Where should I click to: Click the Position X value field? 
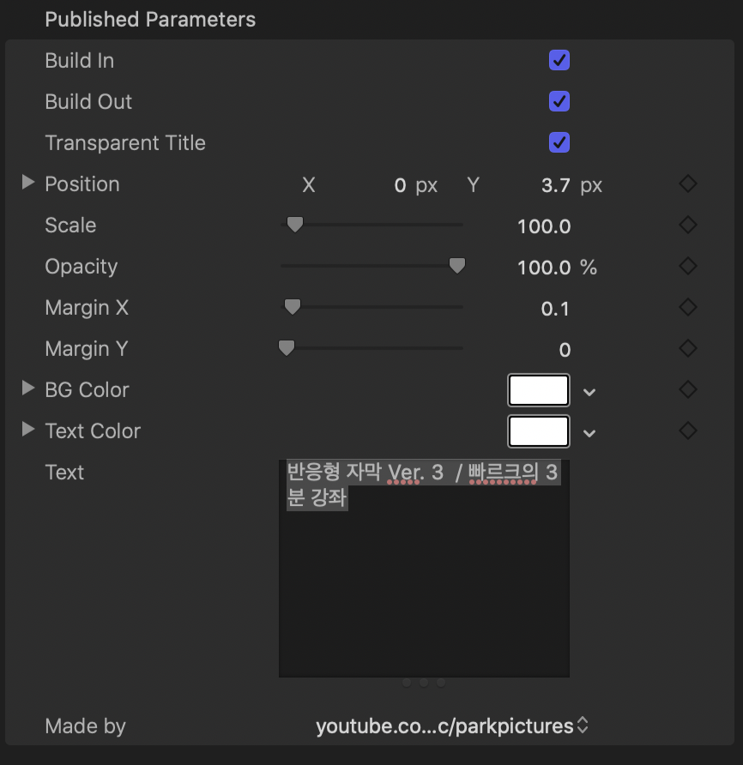pos(400,185)
